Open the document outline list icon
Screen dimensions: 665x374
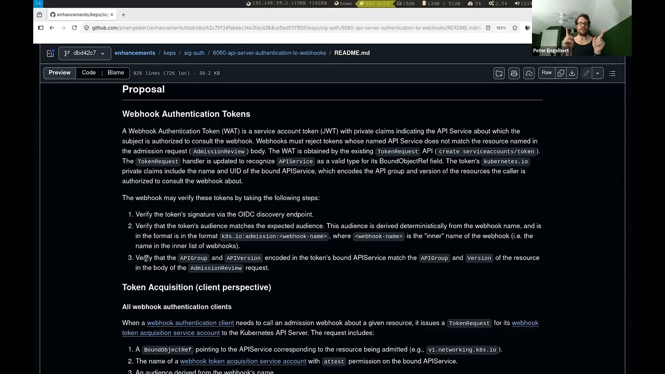point(612,73)
